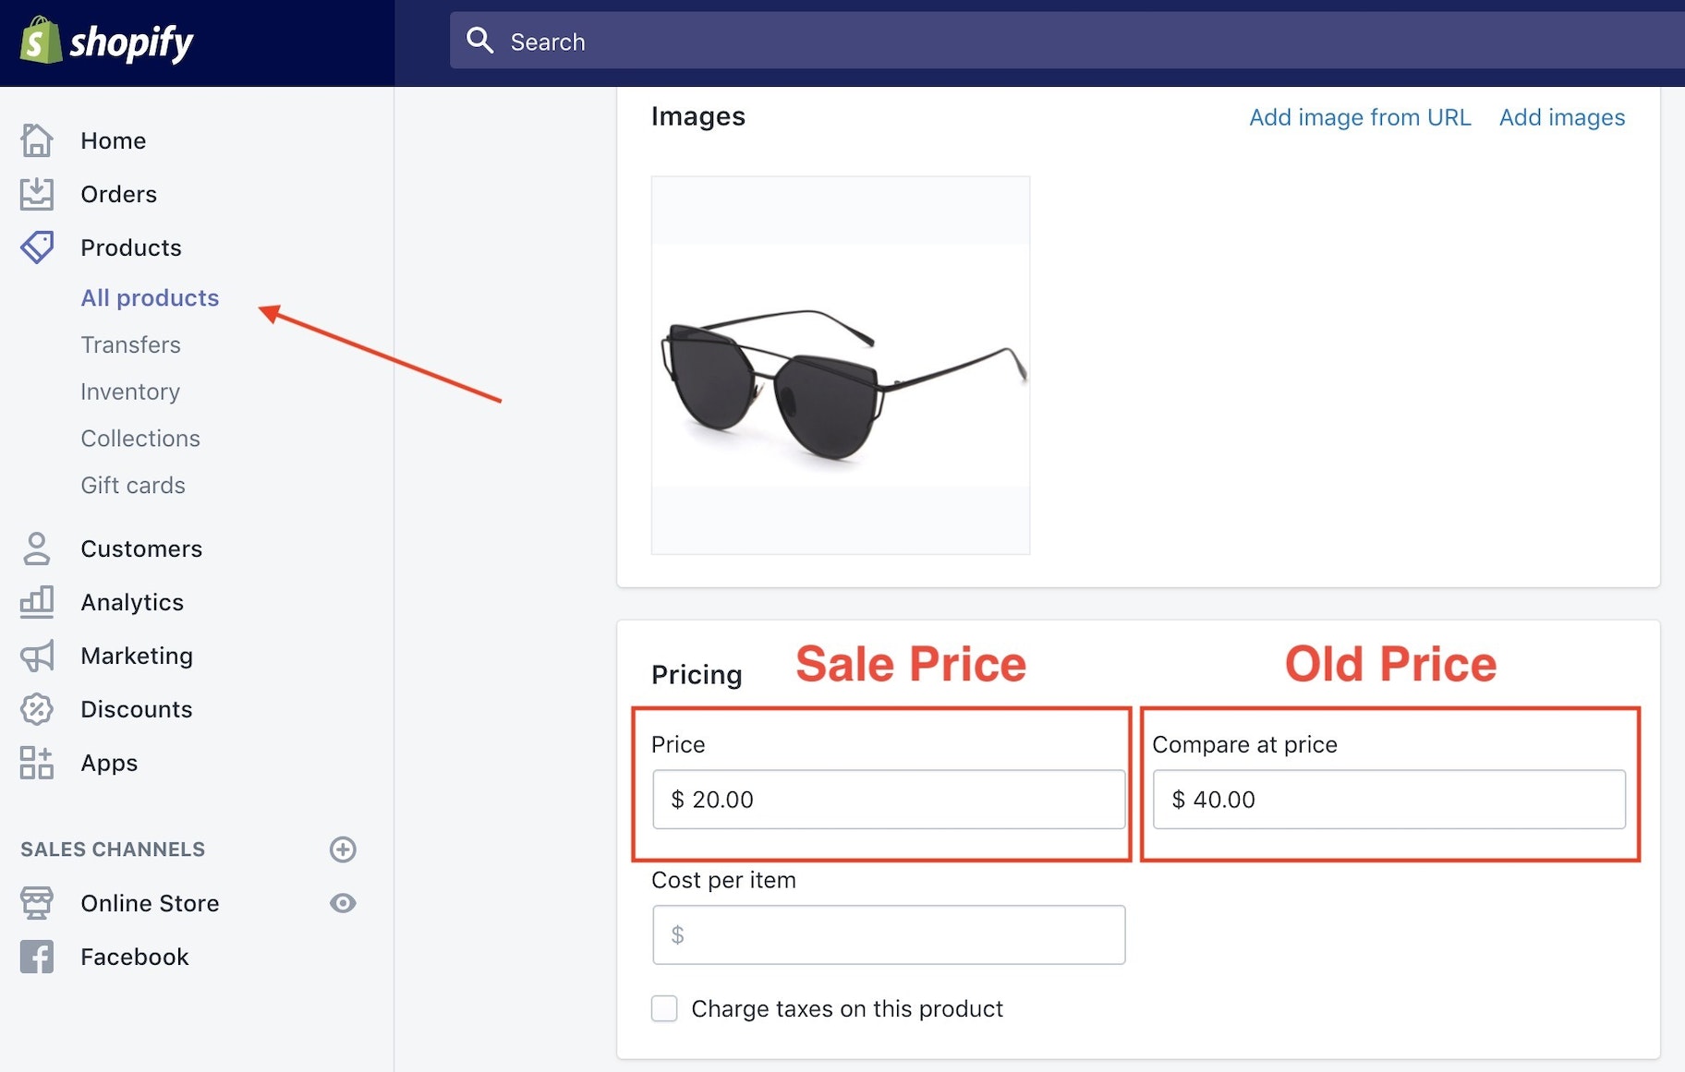View Online Store using eye icon

pos(343,903)
